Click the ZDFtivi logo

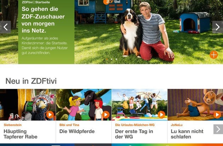[112, 2]
